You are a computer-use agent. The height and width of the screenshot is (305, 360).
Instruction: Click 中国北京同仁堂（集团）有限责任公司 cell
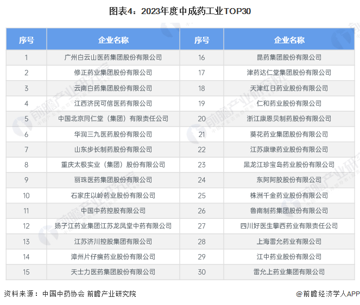tap(113, 119)
